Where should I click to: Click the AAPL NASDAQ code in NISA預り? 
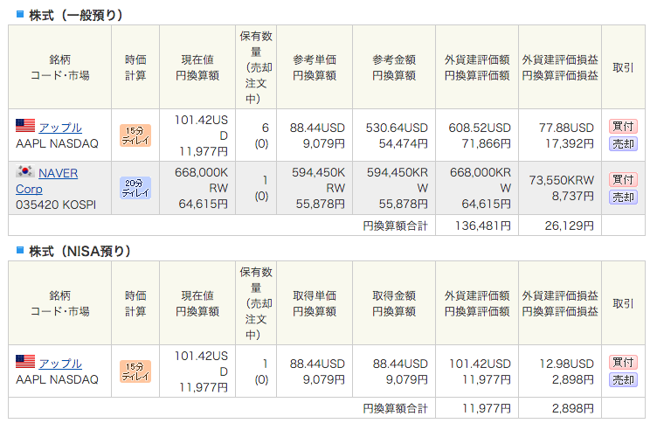[57, 379]
